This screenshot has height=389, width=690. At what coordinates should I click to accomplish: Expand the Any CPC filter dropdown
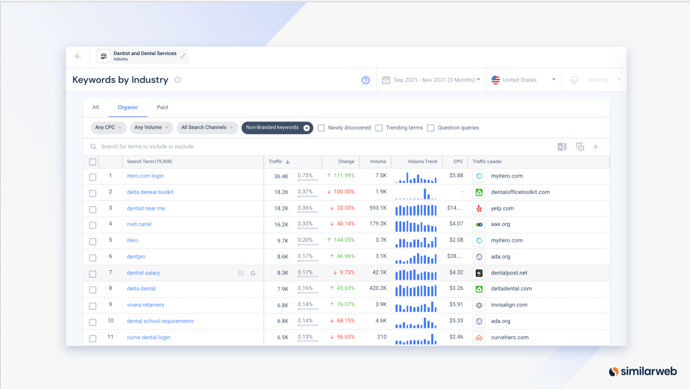[108, 127]
